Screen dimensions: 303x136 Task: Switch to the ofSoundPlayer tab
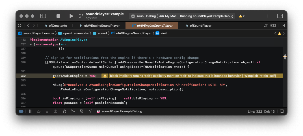tap(198, 26)
